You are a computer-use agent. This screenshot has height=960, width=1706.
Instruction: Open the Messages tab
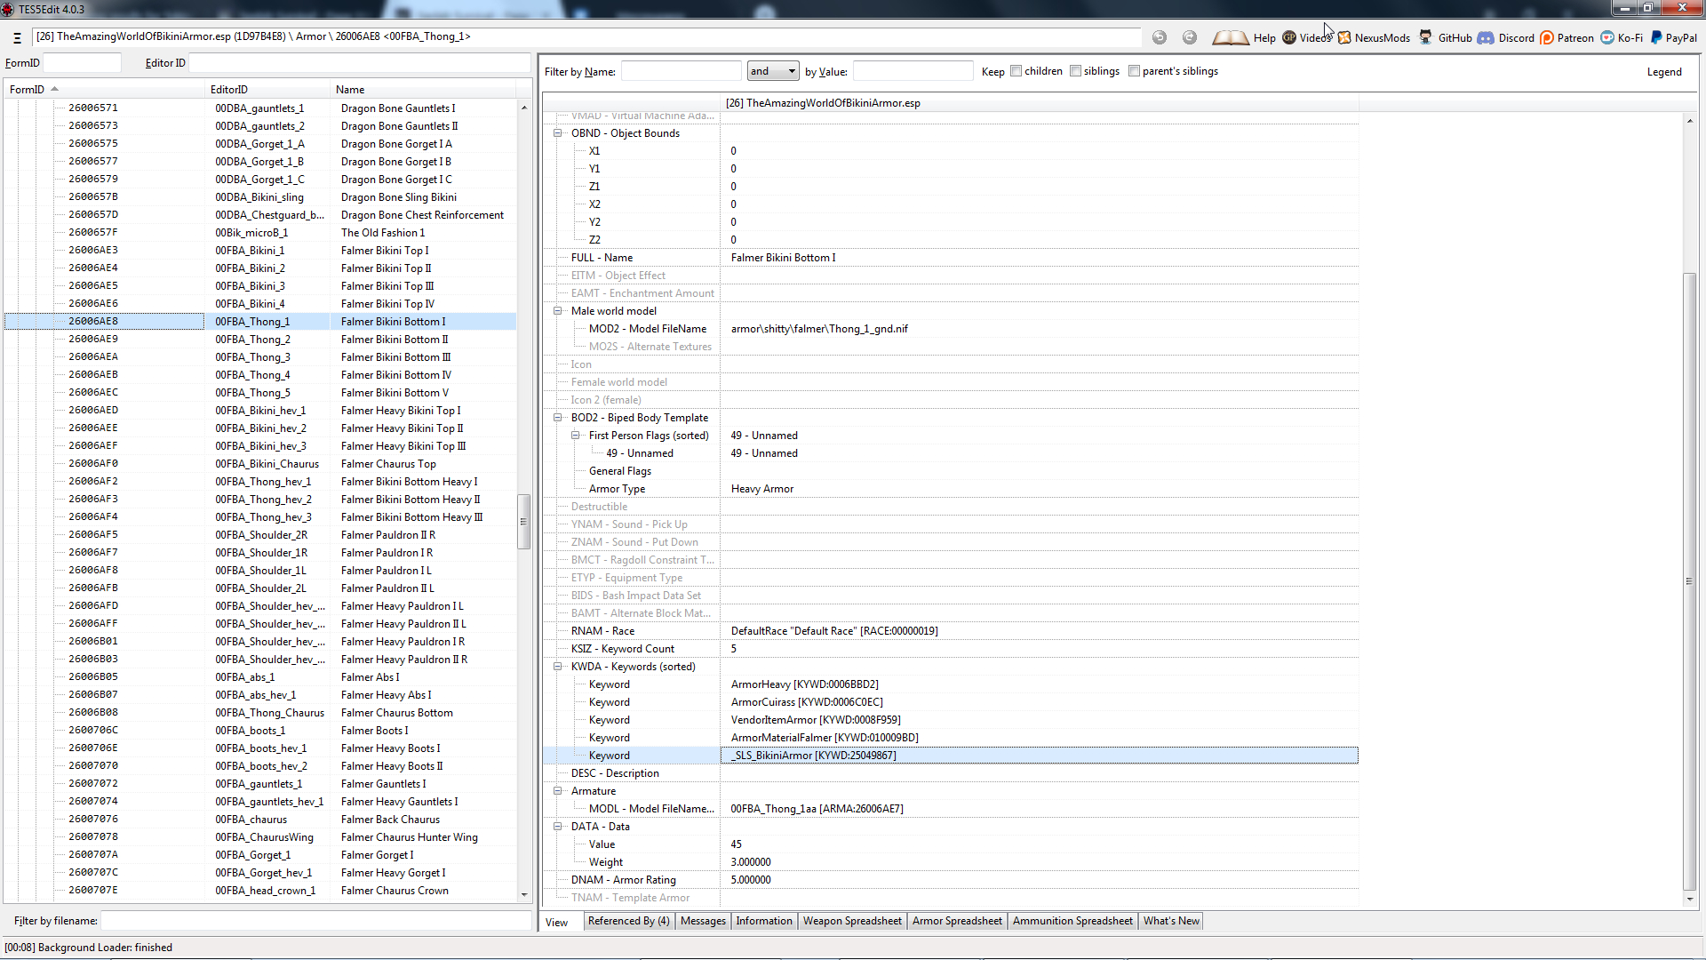tap(703, 921)
